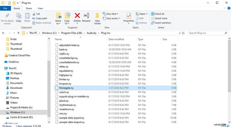Switch to the View ribbon tab
231x127 pixels.
coord(40,8)
